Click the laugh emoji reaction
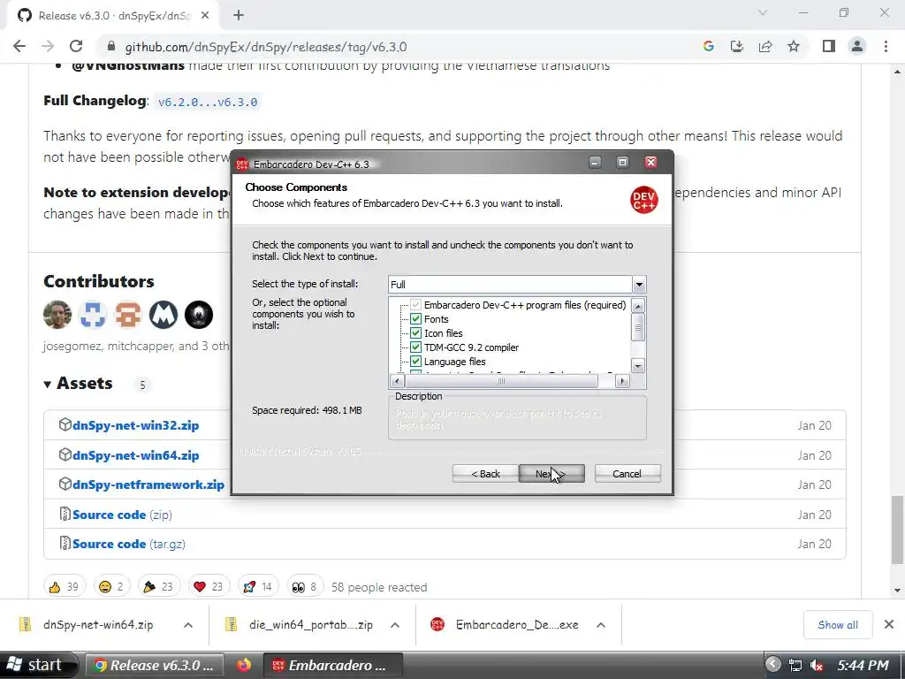Viewport: 905px width, 679px height. (x=112, y=587)
